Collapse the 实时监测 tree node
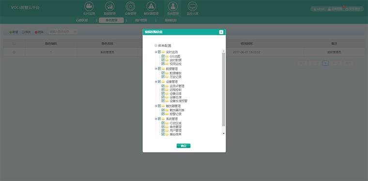The height and width of the screenshot is (181, 368). click(x=156, y=52)
